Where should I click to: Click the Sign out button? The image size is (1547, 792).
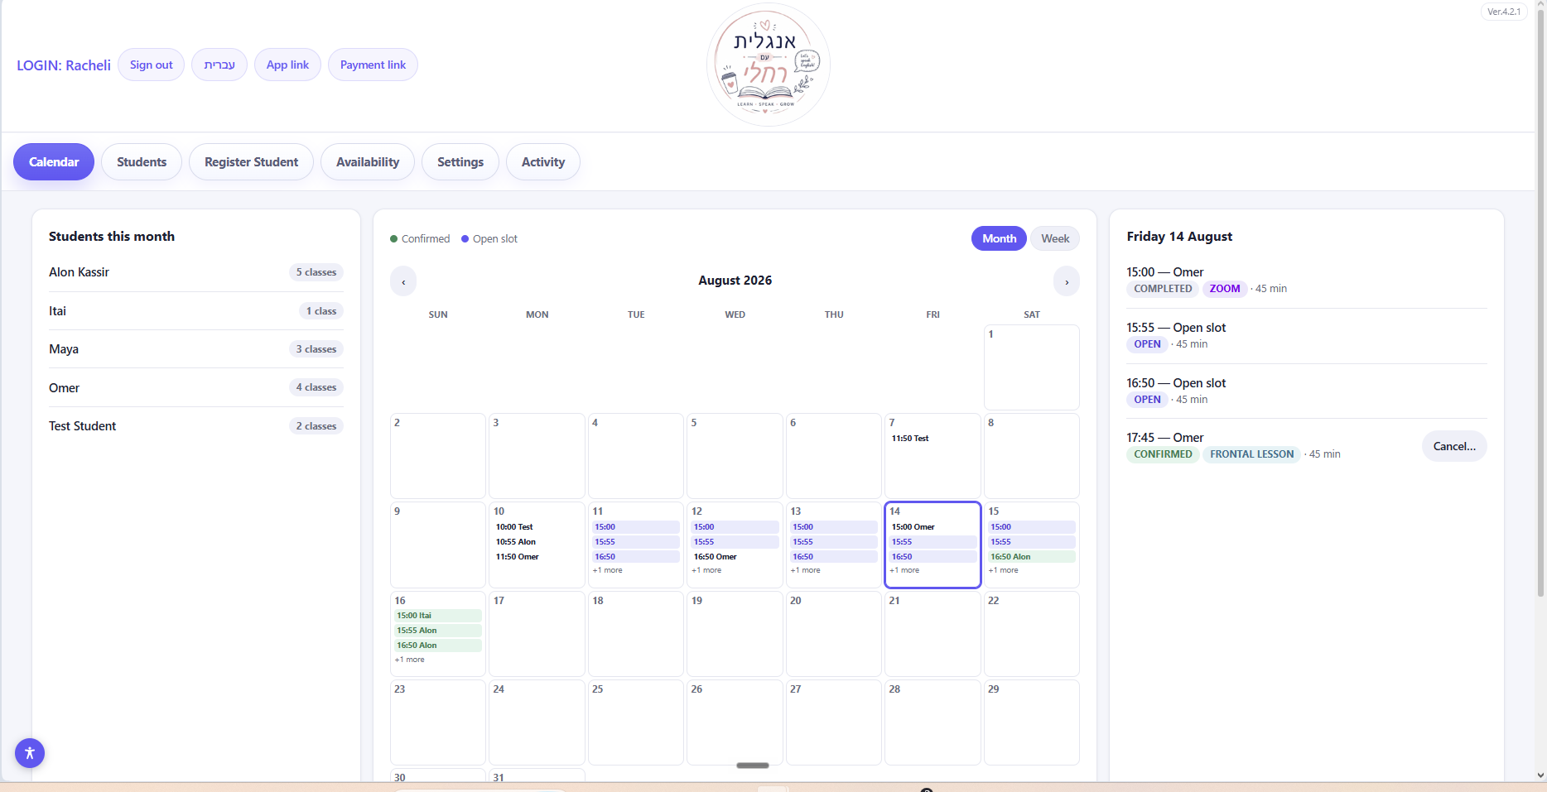(x=151, y=65)
